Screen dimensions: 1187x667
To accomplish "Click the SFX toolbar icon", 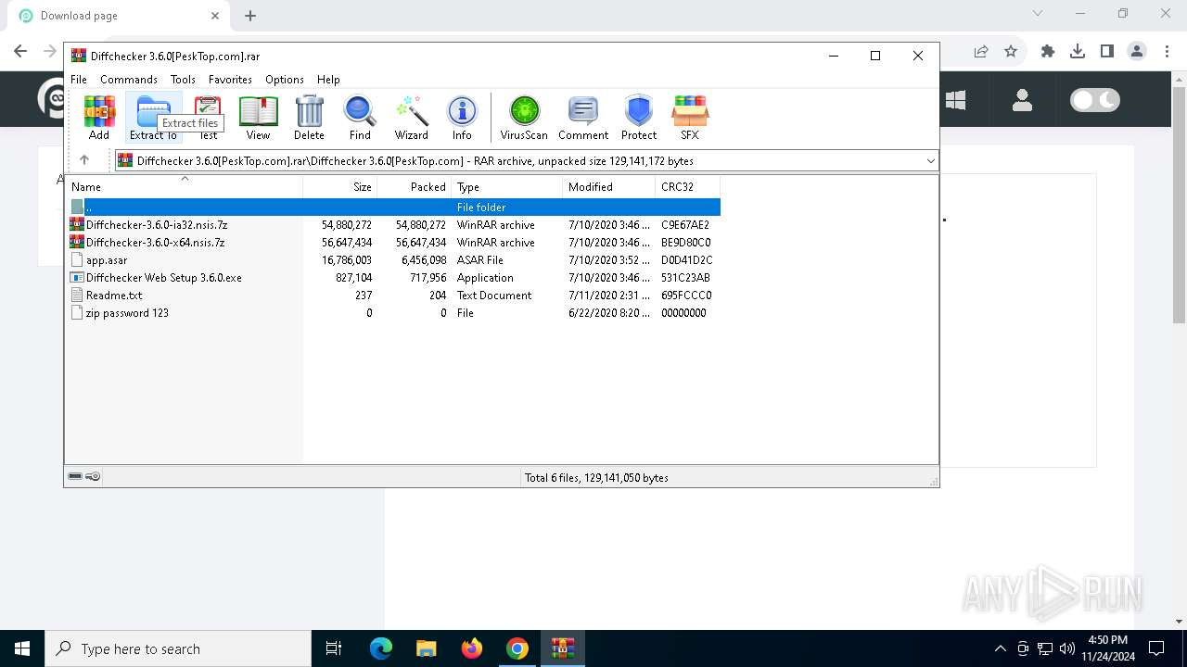I will 690,118.
